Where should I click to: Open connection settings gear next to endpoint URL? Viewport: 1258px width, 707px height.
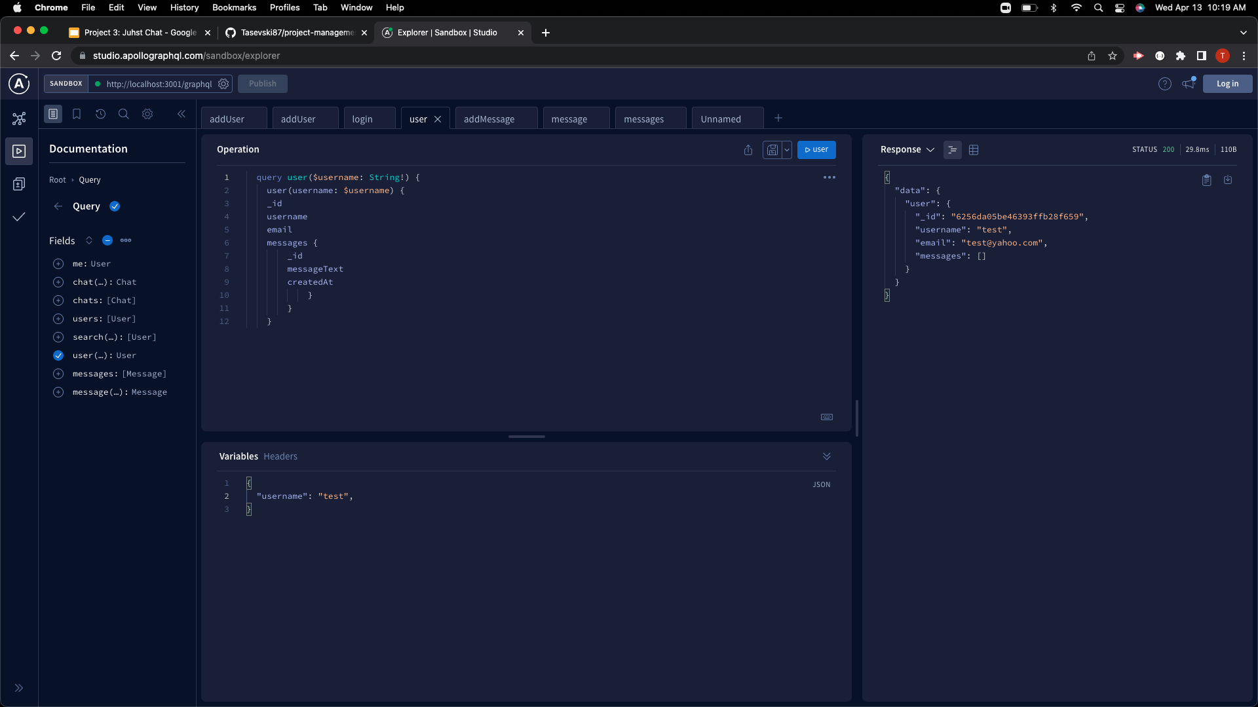[223, 84]
